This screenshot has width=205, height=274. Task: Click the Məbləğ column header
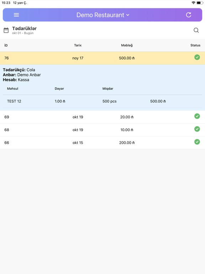tap(127, 45)
